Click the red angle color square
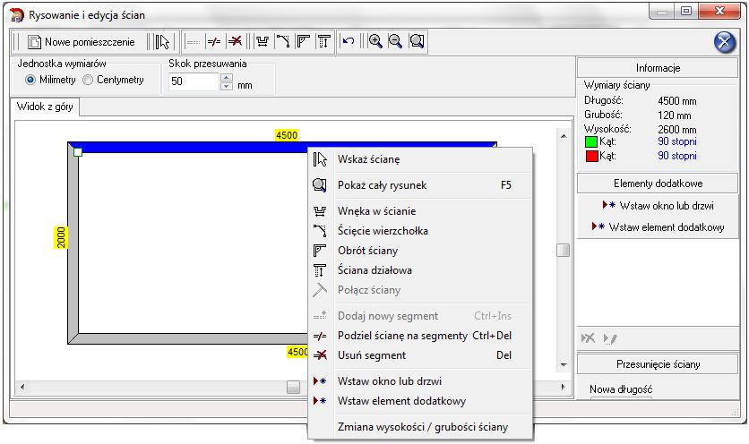Viewport: 749px width, 444px height. tap(591, 156)
